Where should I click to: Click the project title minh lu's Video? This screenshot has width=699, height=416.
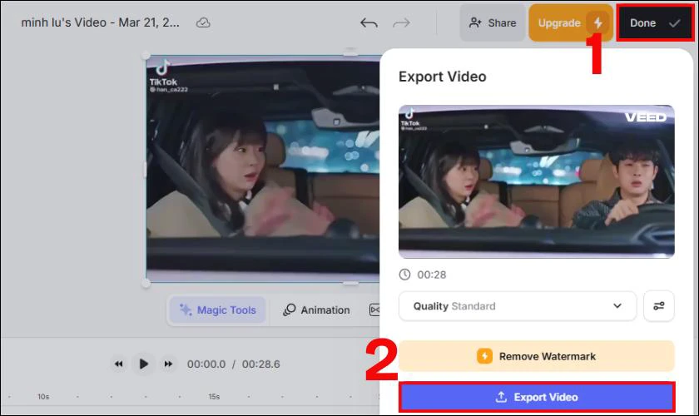point(101,22)
